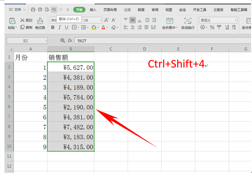Decrease font size with smaller A icon
The width and height of the screenshot is (252, 176).
114,20
